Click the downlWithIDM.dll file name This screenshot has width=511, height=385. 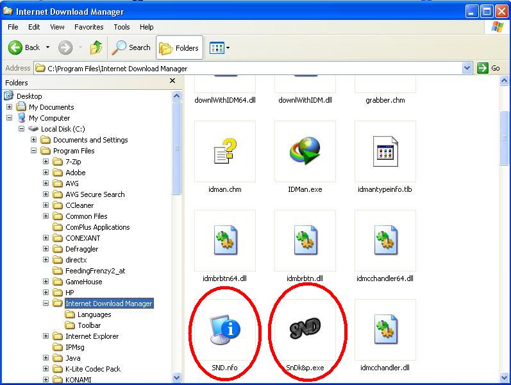(305, 100)
